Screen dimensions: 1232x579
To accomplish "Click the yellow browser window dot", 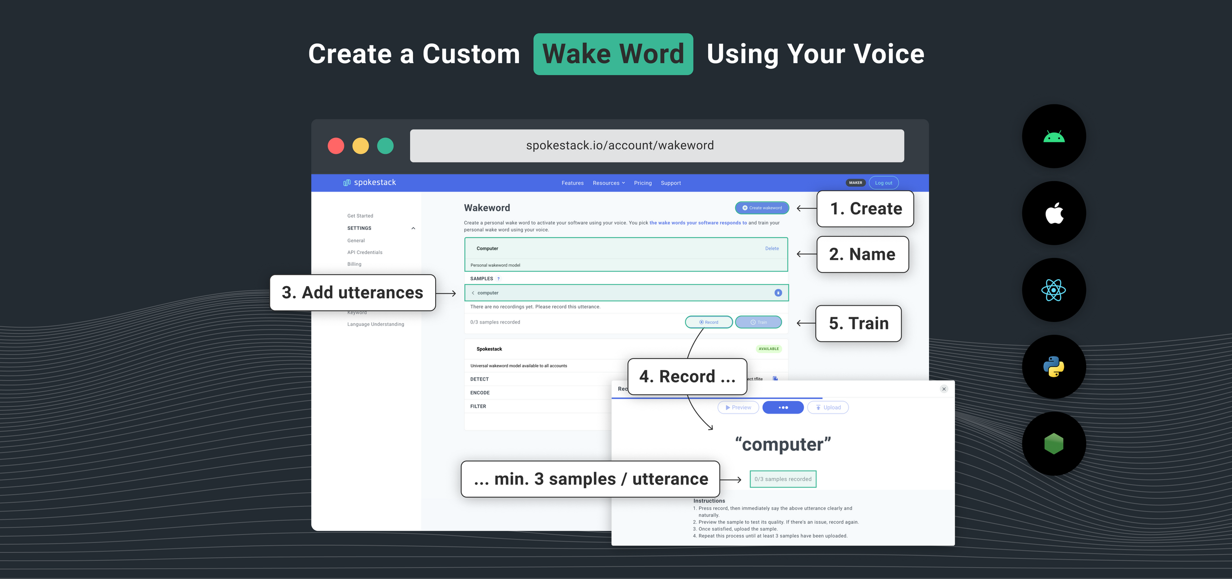I will point(361,146).
